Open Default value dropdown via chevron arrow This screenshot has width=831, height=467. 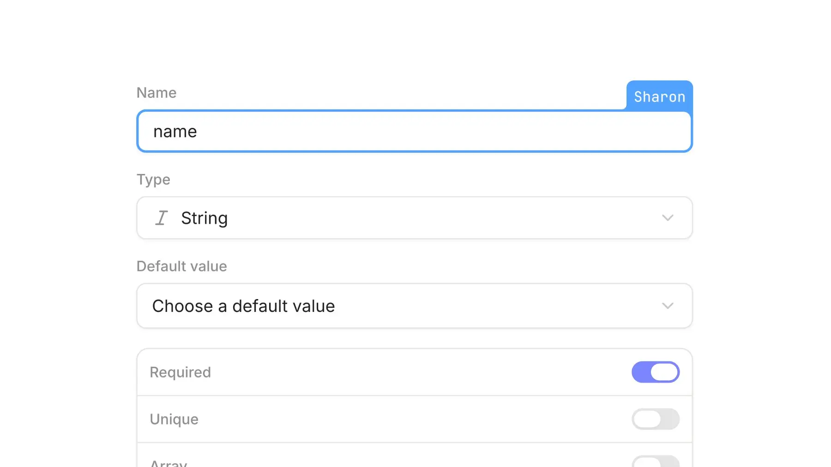pyautogui.click(x=668, y=306)
